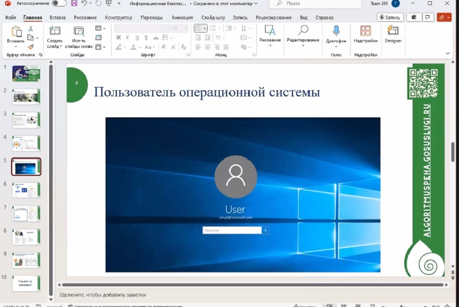
Task: Open the Редактирование dropdown
Action: tap(303, 46)
